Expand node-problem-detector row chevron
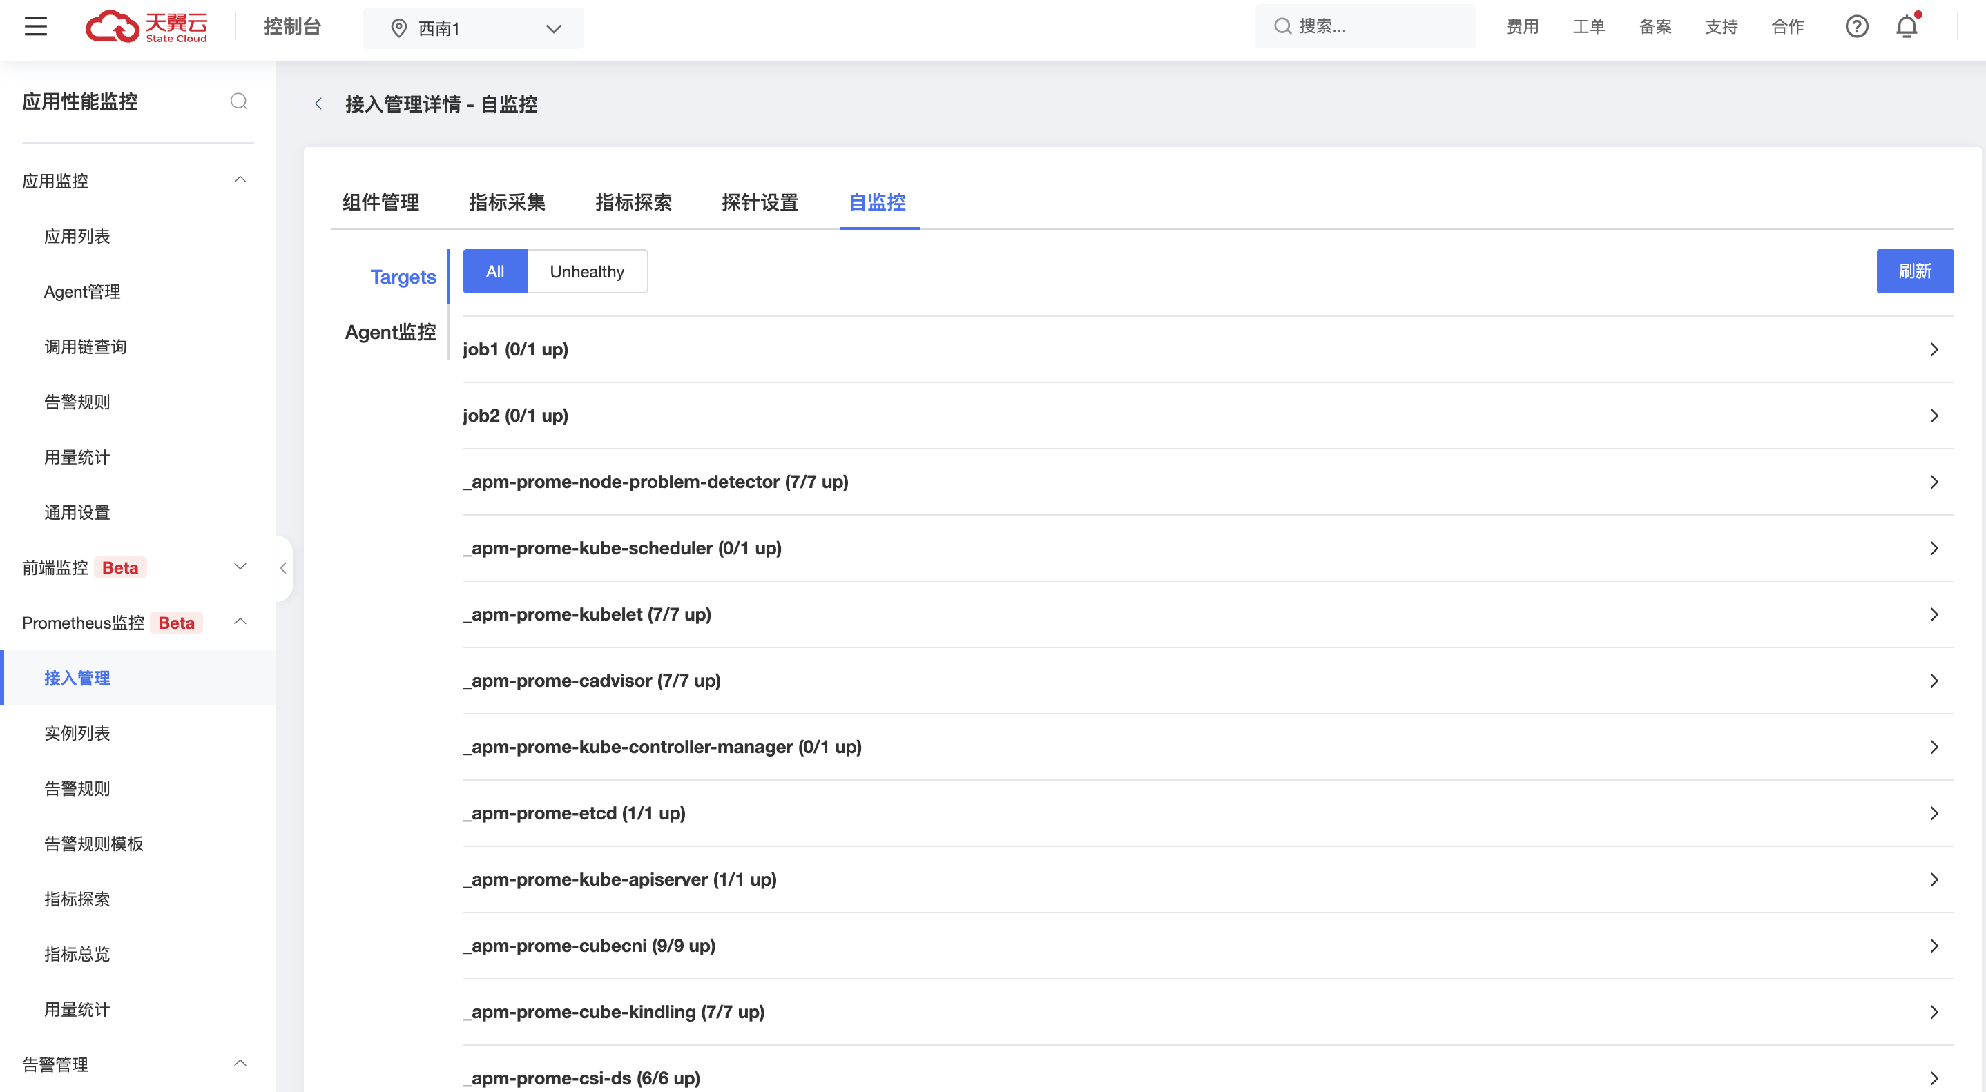 [1934, 482]
